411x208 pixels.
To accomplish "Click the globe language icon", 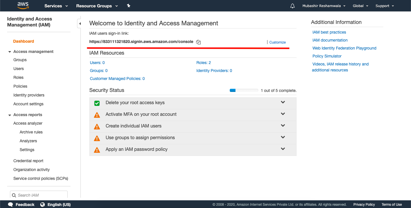I will 43,205.
